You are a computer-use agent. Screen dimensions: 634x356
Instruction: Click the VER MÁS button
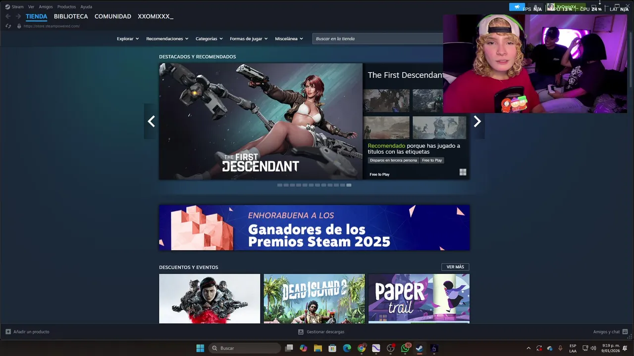tap(455, 267)
